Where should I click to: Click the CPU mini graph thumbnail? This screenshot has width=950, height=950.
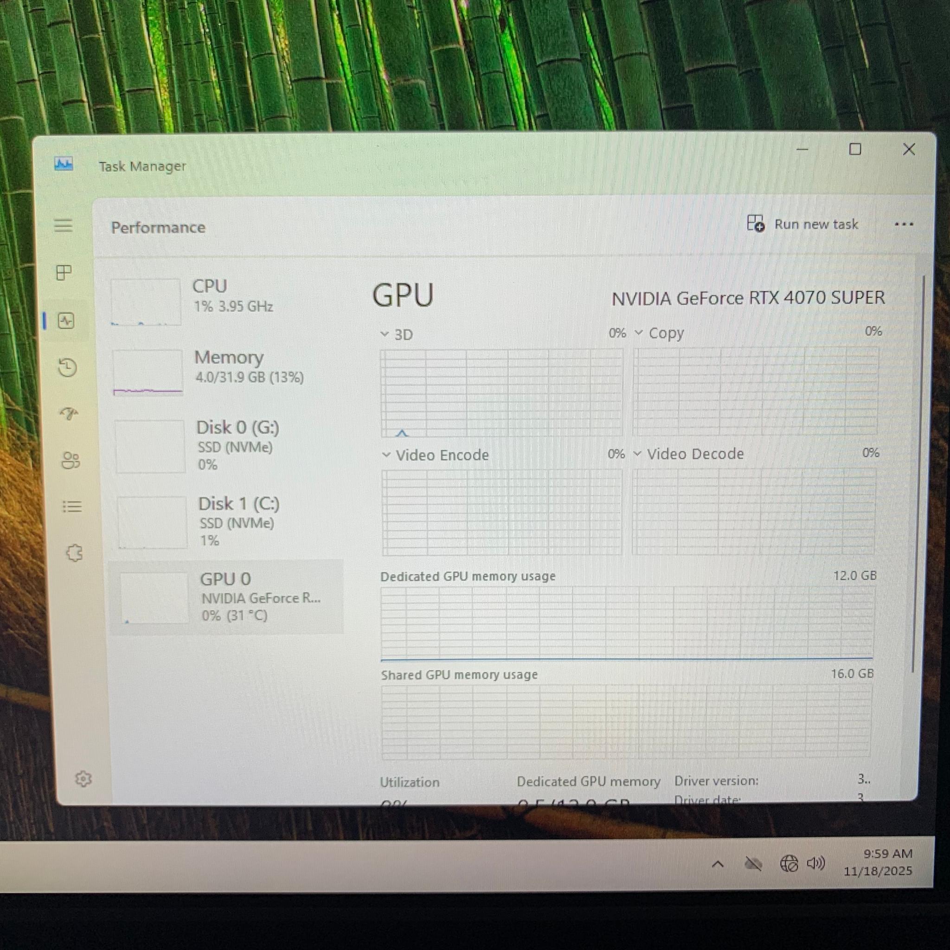[x=146, y=302]
